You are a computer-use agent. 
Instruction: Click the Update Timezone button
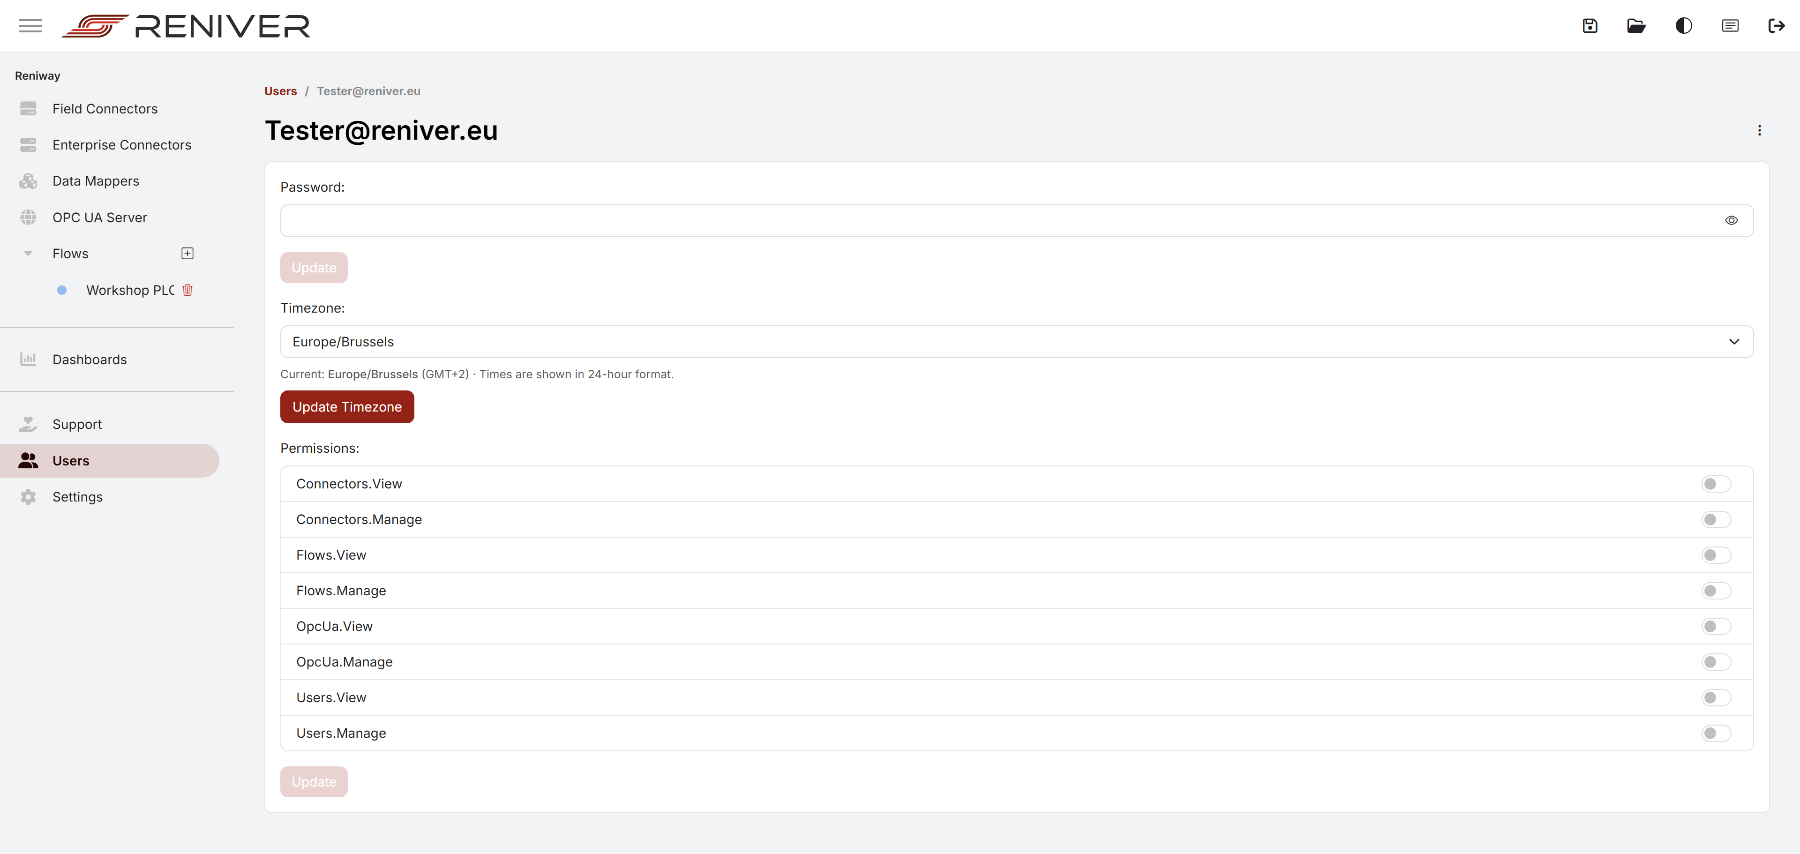coord(346,407)
